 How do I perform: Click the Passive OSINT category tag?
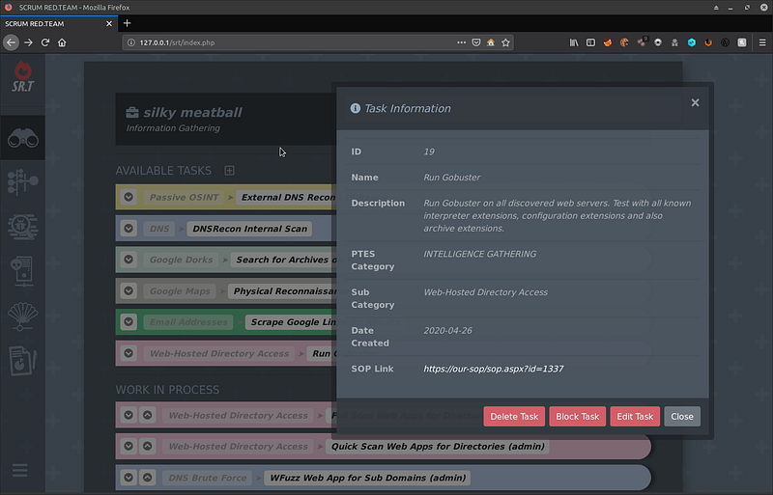point(184,198)
